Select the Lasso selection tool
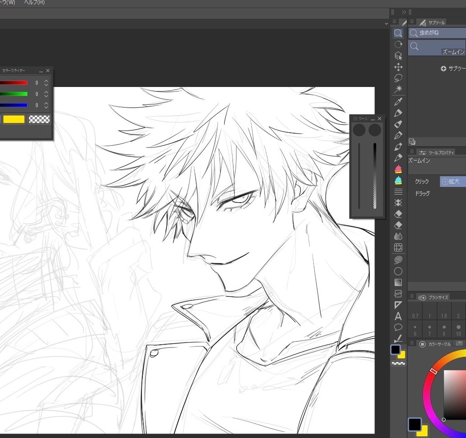The image size is (466, 438). pyautogui.click(x=398, y=78)
